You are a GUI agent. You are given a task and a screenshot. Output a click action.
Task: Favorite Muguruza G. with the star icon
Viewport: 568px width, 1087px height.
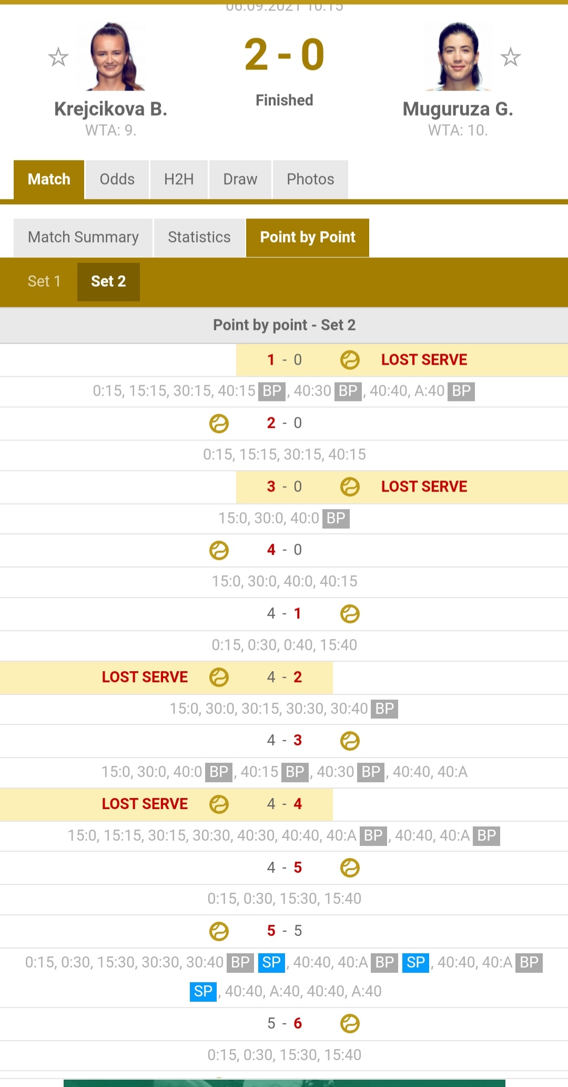[x=510, y=57]
